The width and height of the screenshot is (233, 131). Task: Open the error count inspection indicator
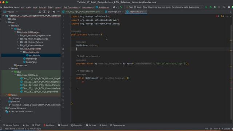[x=218, y=16]
